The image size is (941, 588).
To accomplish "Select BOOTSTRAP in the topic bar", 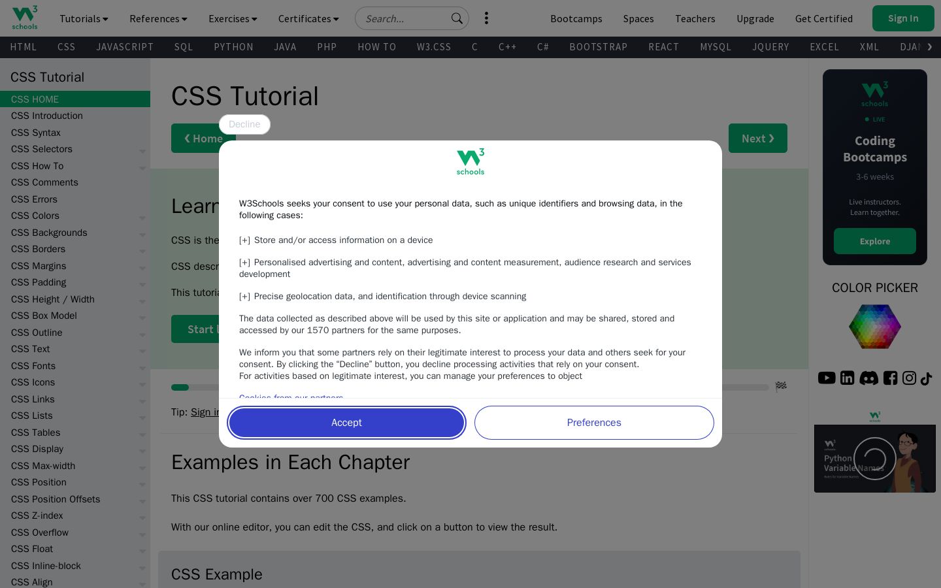I will (599, 47).
